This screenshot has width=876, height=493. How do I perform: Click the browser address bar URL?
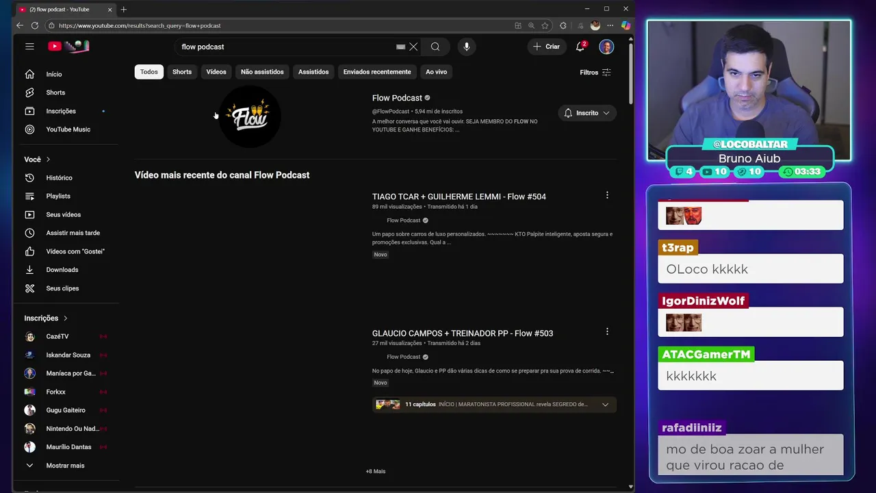tap(140, 25)
